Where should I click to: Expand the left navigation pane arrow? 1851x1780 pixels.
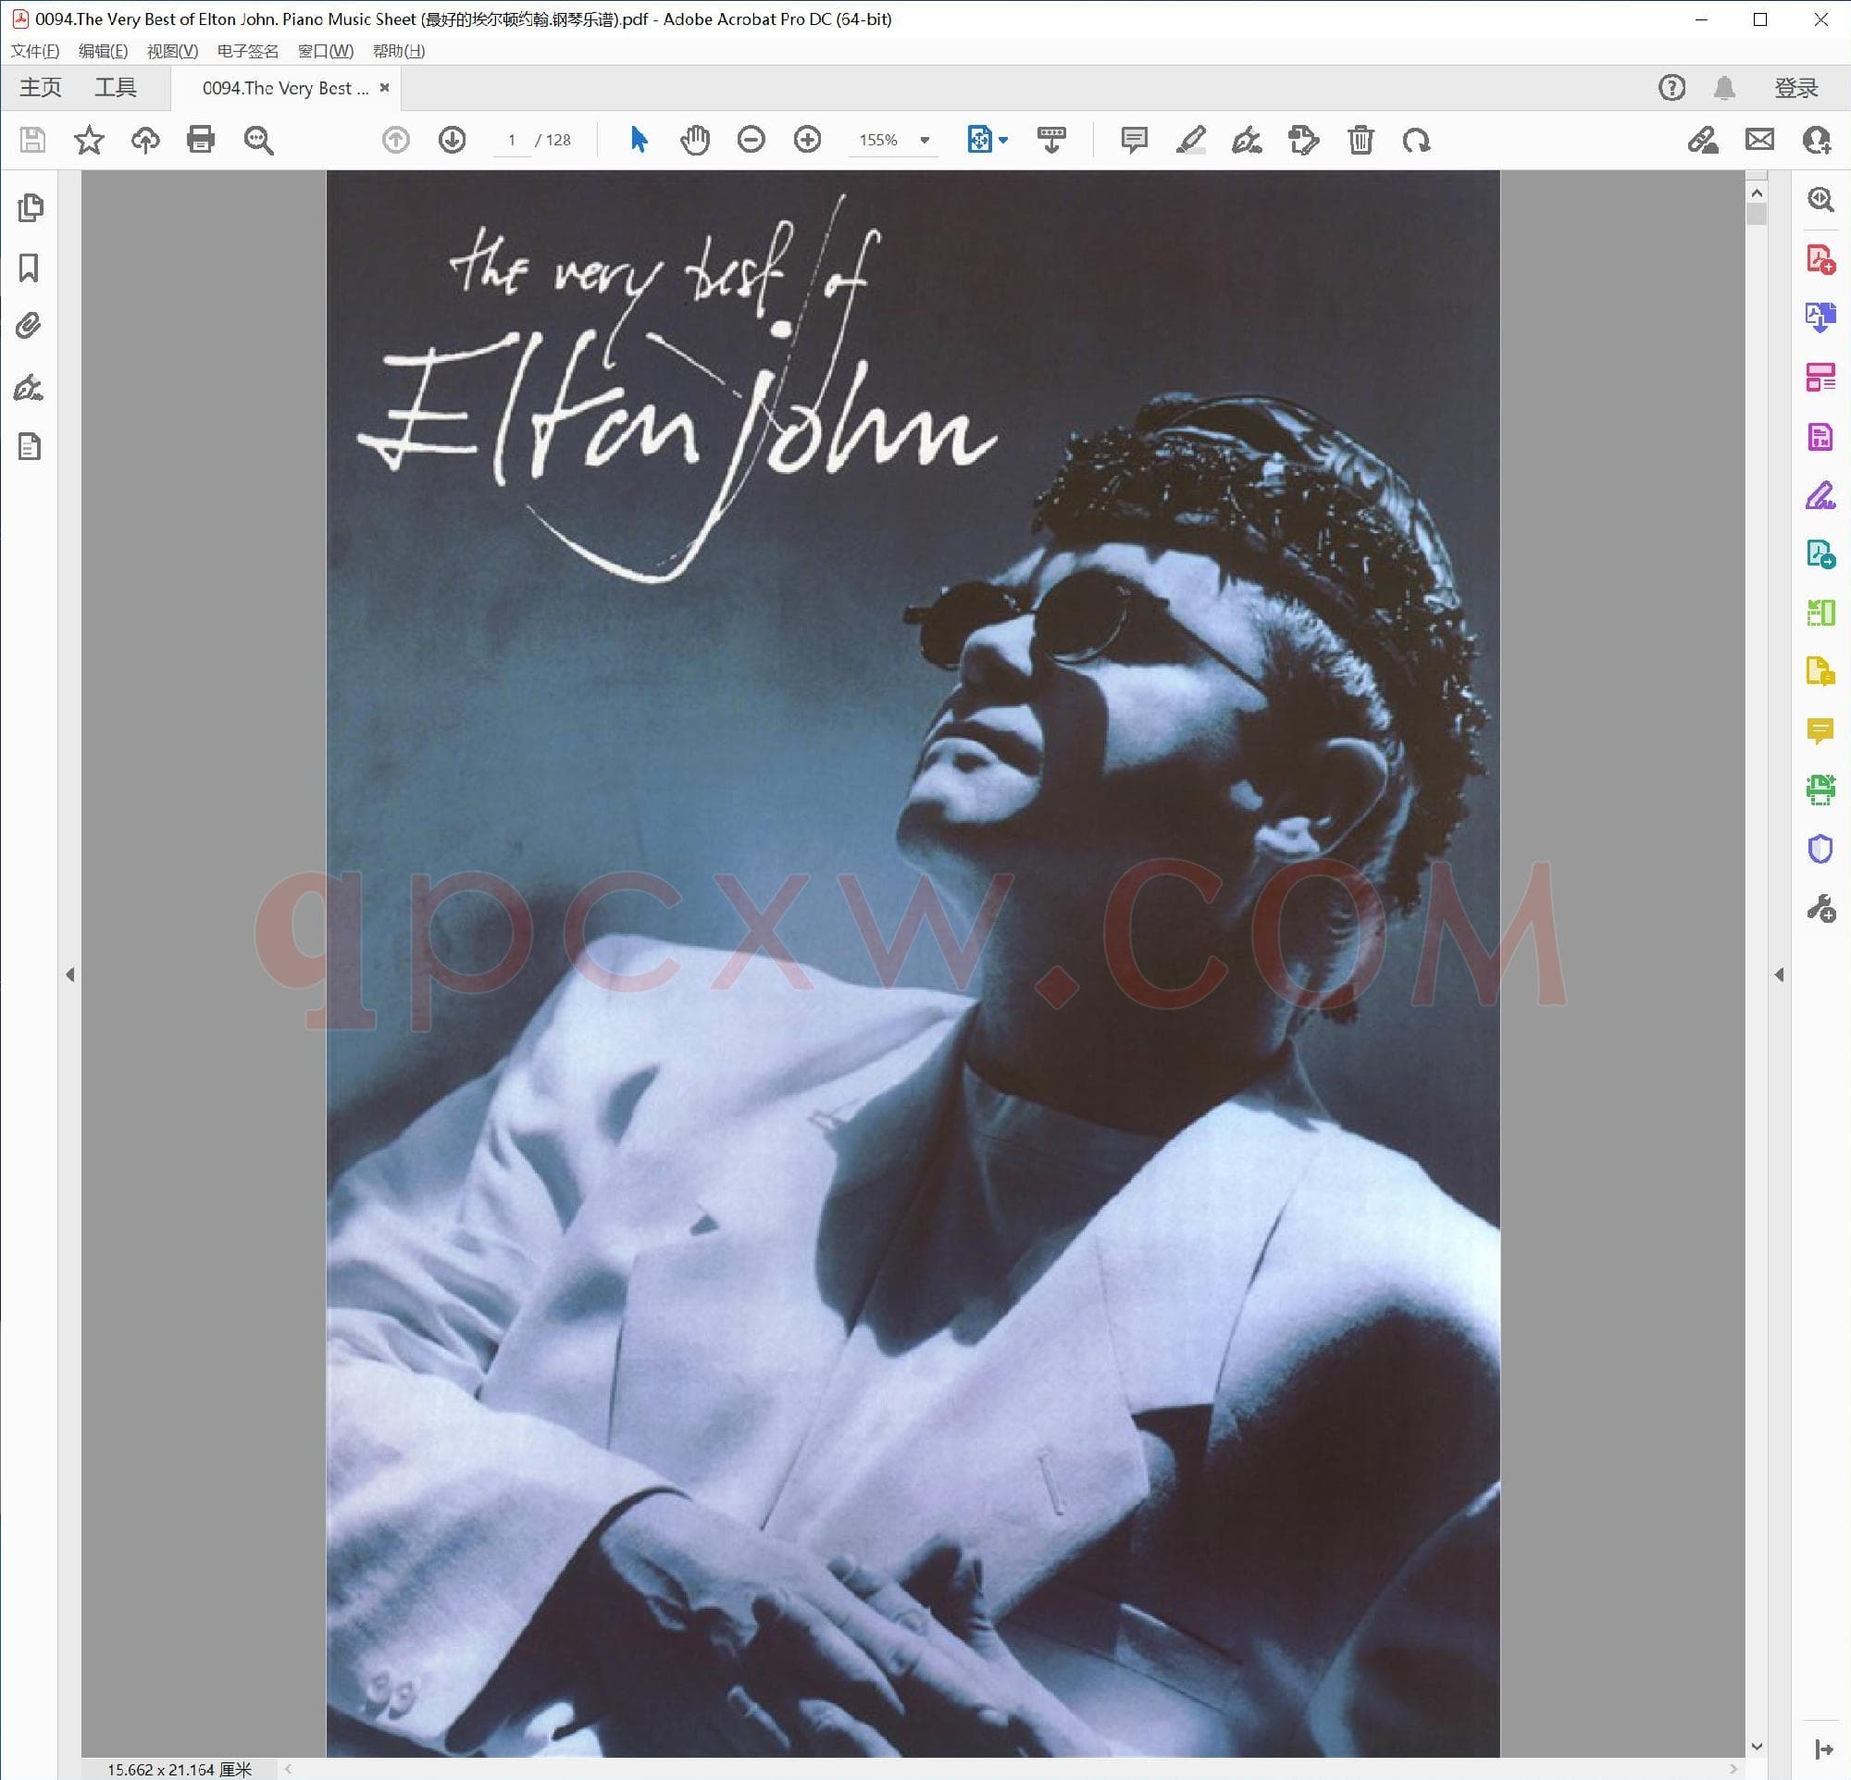pos(70,975)
